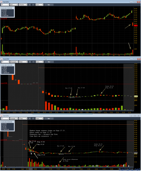
Task: Click the red current price marker on the top chart axis
Action: click(x=136, y=26)
